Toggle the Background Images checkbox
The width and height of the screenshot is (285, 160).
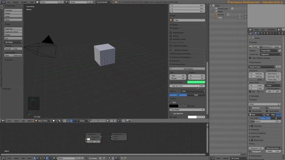[x=173, y=54]
